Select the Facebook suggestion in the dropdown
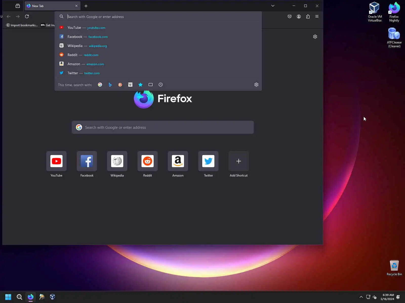Image resolution: width=405 pixels, height=303 pixels. click(x=158, y=37)
